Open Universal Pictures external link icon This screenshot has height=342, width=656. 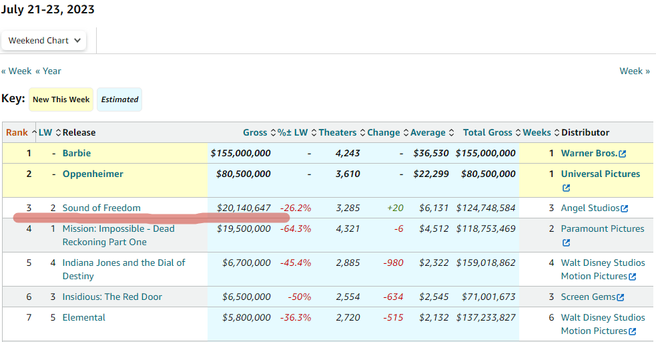[x=566, y=188]
